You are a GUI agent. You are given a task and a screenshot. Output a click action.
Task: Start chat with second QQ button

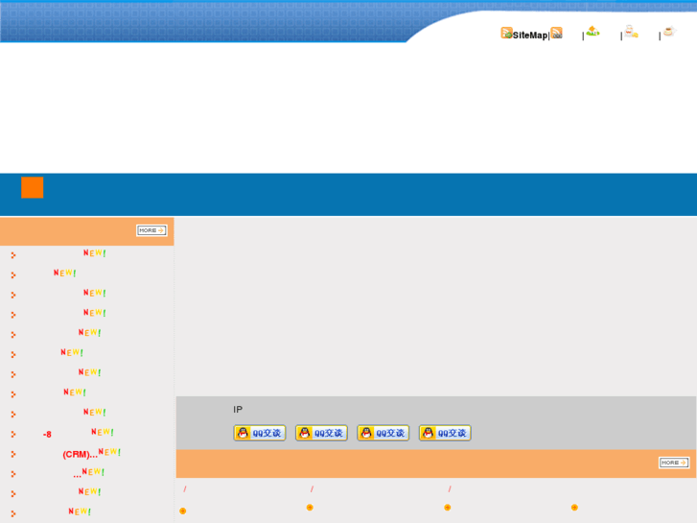[x=321, y=433]
